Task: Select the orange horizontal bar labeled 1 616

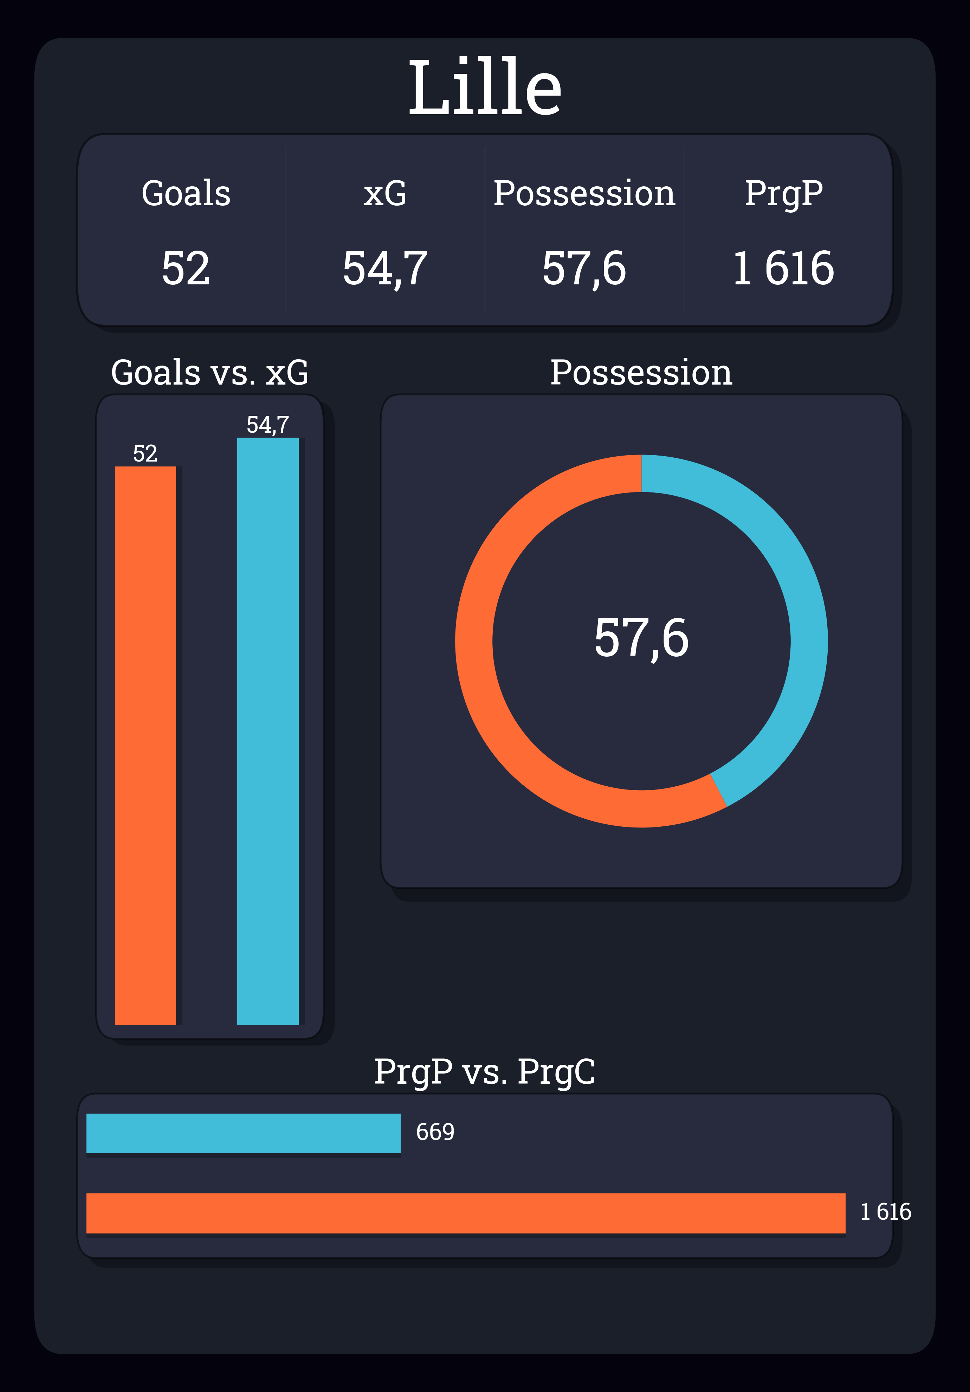Action: pos(466,1213)
